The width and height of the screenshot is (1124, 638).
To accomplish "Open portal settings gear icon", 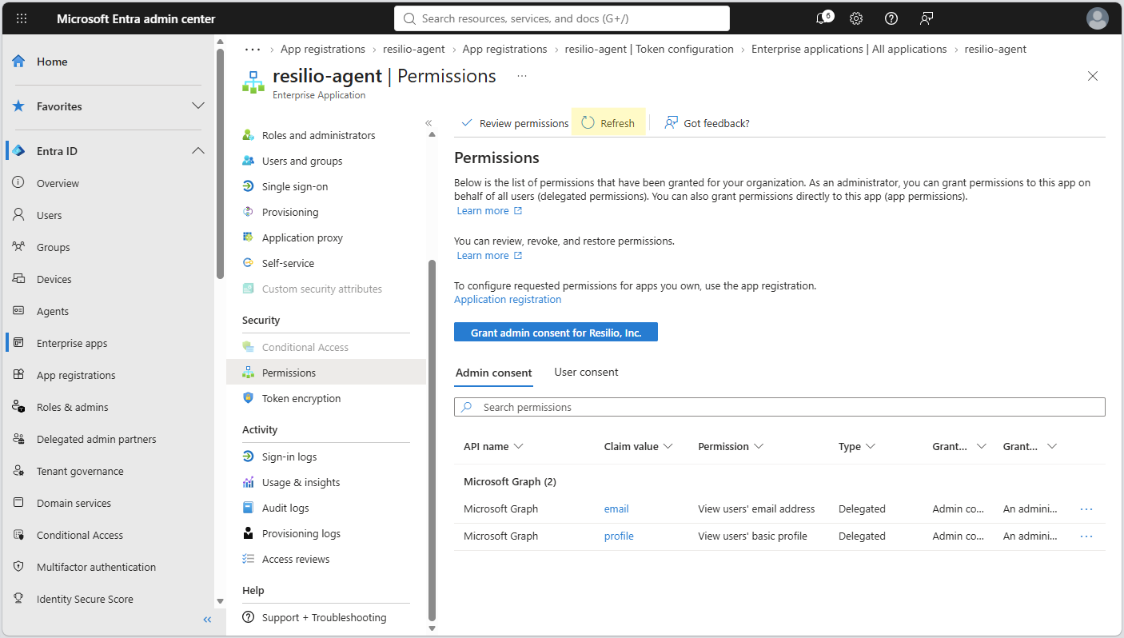I will (856, 18).
